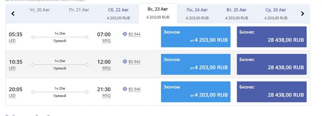
Task: Open flight number link B2 942
Action: pos(135,62)
